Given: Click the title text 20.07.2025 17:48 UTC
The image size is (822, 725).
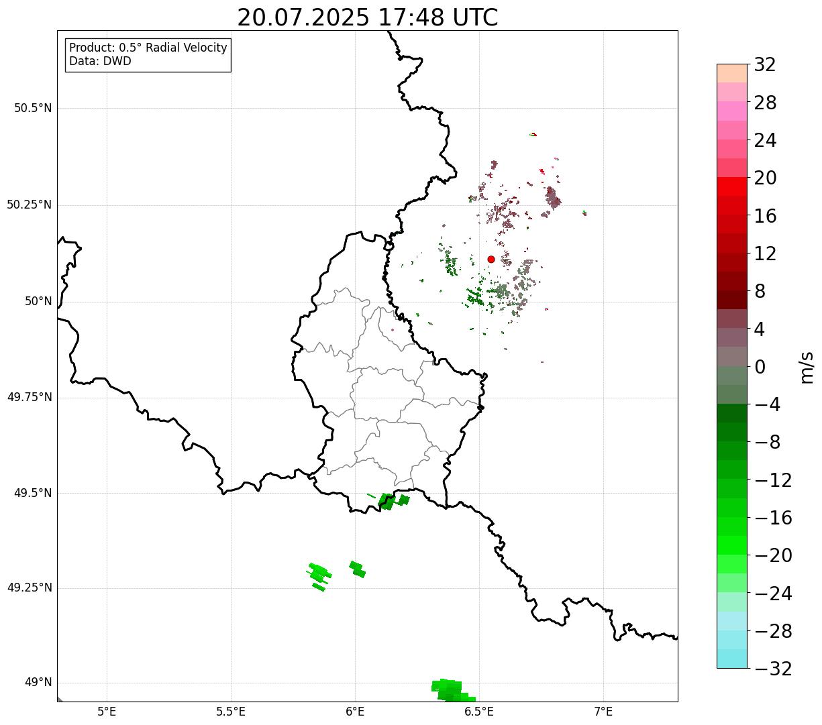Looking at the screenshot, I should coord(368,17).
